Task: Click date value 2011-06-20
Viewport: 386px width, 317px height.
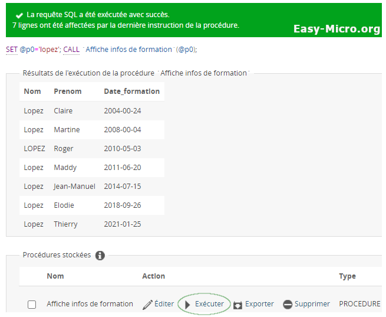Action: 123,168
